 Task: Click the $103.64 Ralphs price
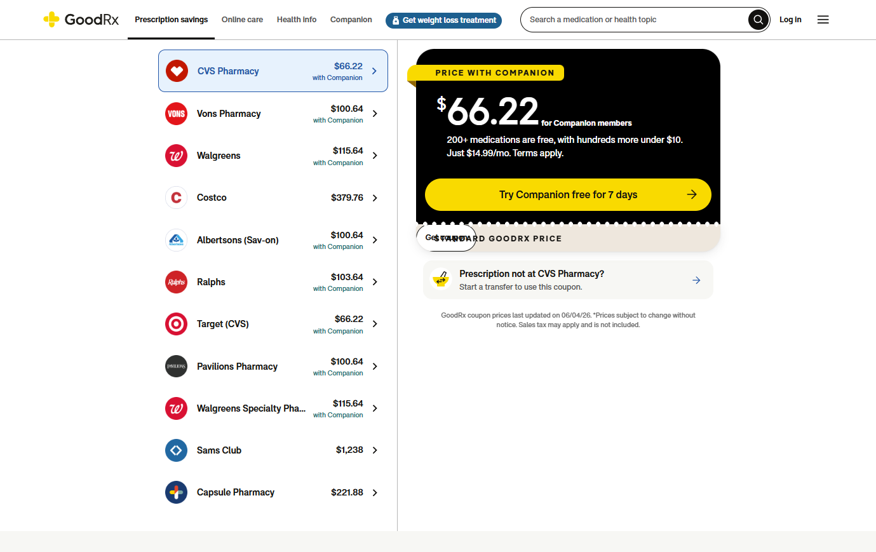pos(347,277)
